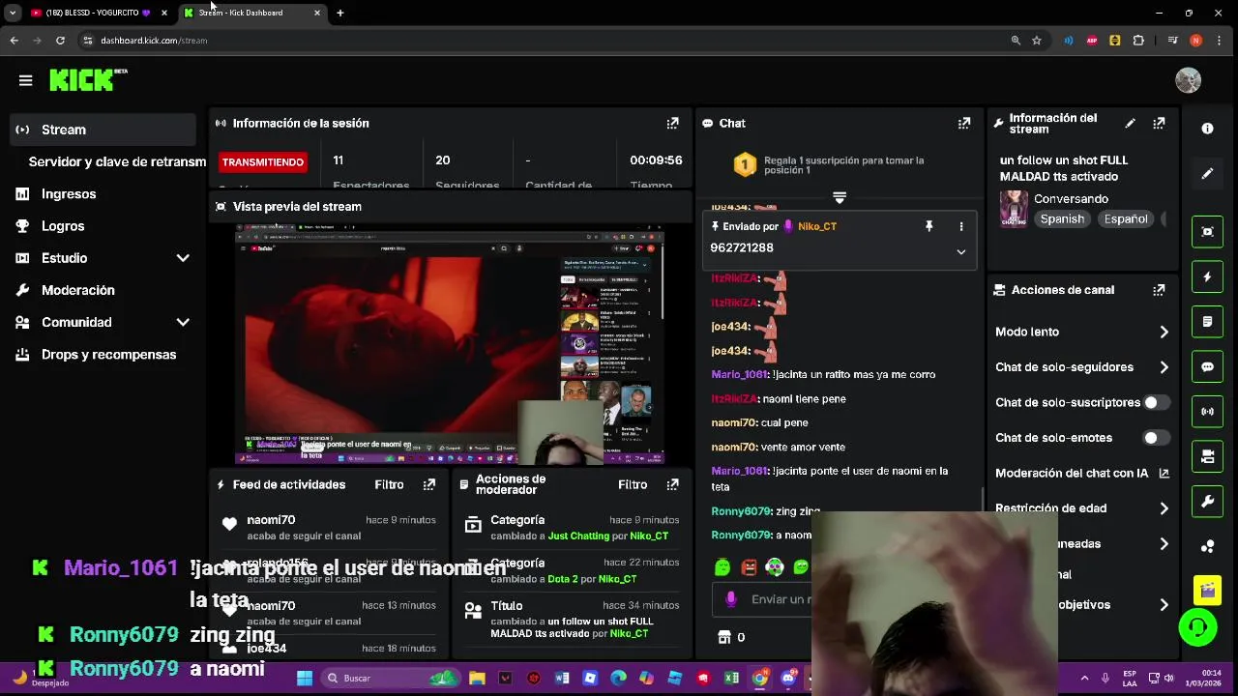The width and height of the screenshot is (1238, 696).
Task: Open the tab search dropdown in Chrome
Action: [13, 13]
